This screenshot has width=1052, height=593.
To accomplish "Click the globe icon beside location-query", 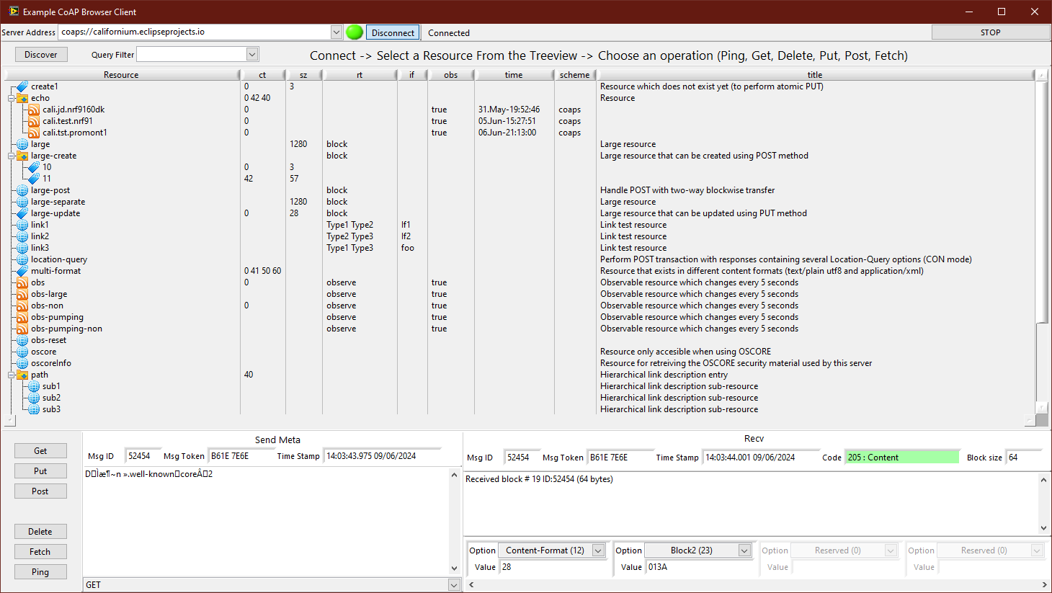I will coord(22,259).
